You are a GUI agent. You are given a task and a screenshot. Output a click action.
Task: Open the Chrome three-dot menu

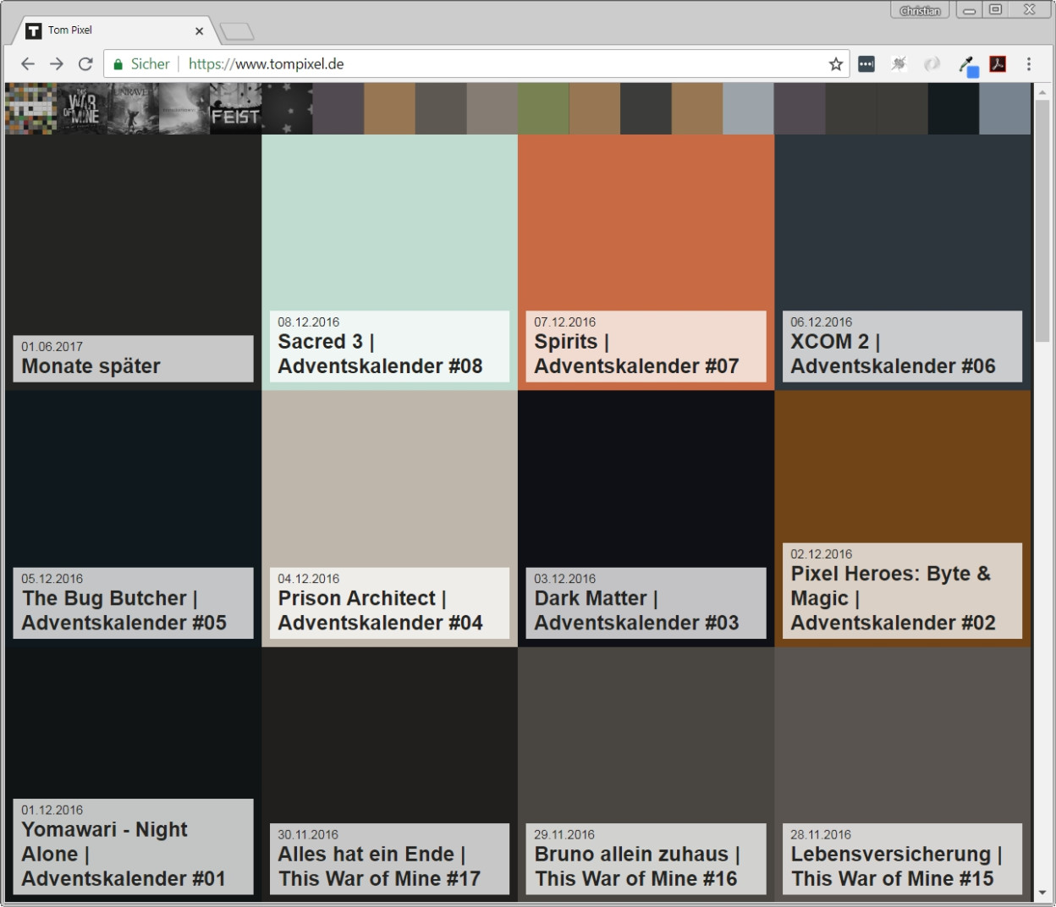pyautogui.click(x=1029, y=64)
